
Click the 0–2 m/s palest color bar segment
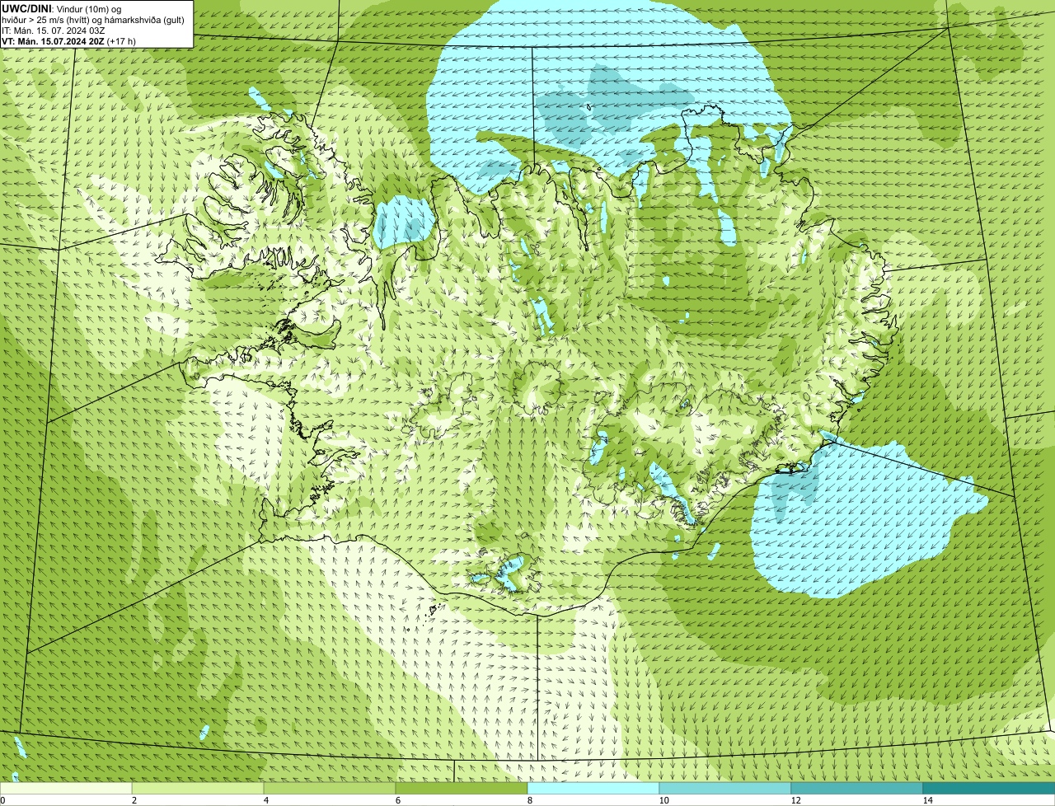coord(66,789)
